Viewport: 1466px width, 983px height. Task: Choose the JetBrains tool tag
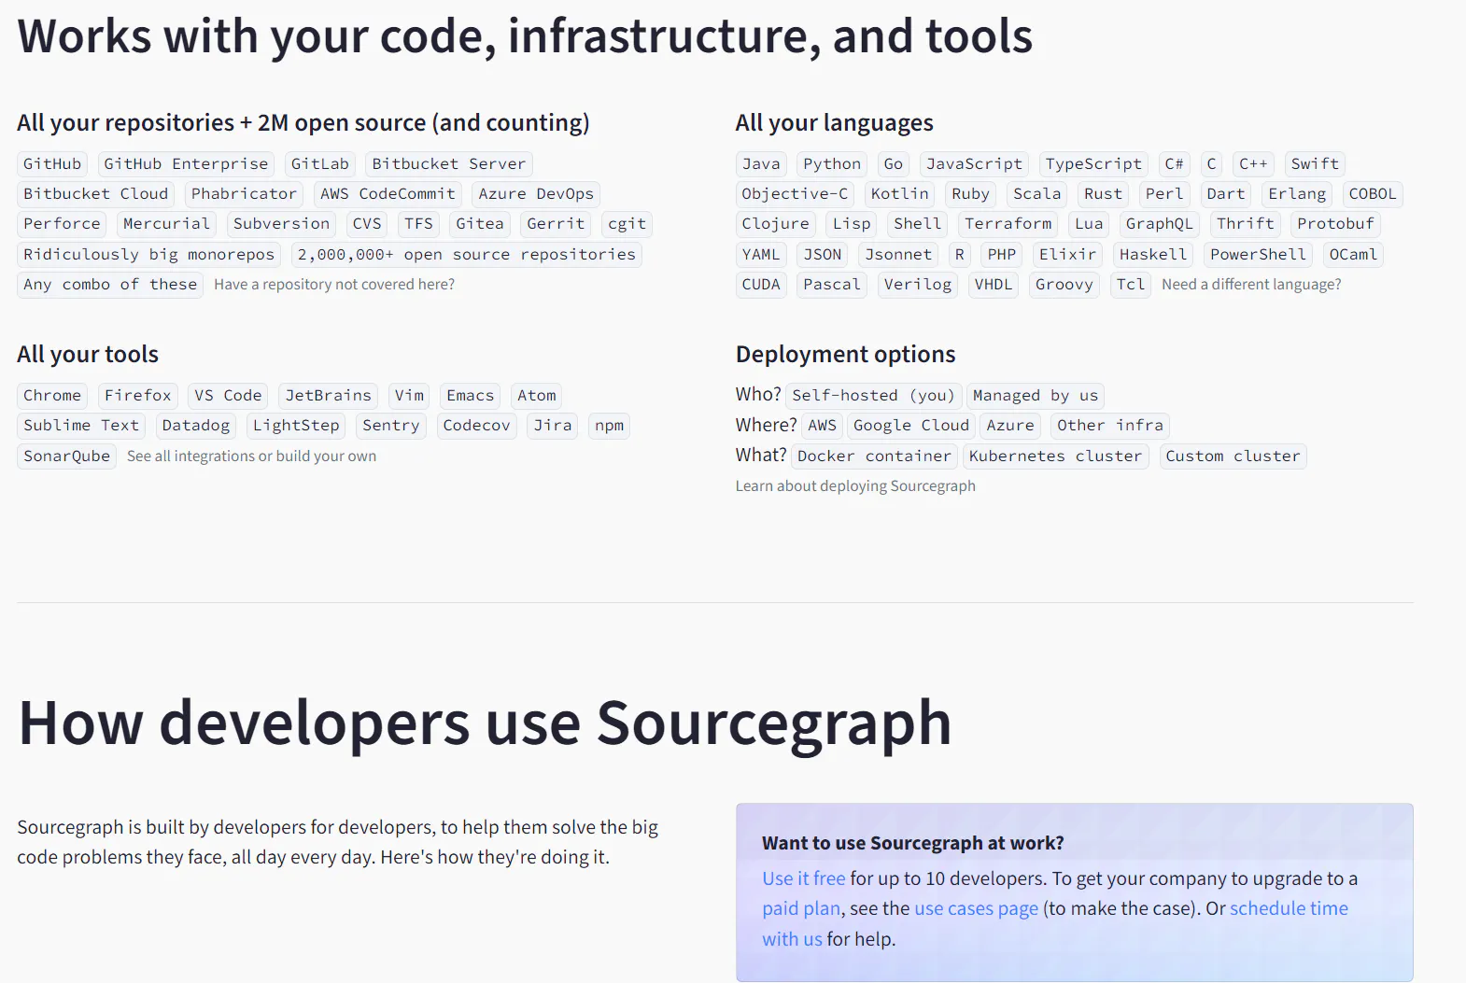tap(328, 395)
